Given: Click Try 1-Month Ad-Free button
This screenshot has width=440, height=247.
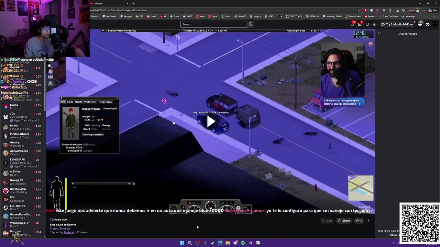Looking at the screenshot, I should (397, 24).
